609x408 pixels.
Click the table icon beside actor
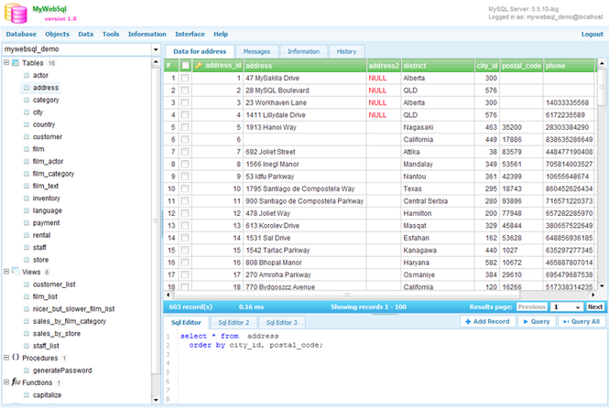tap(26, 75)
